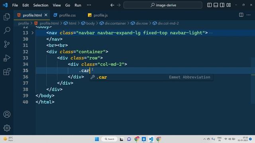
Task: Accept the .car Emmet Abbreviation suggestion
Action: [x=151, y=77]
